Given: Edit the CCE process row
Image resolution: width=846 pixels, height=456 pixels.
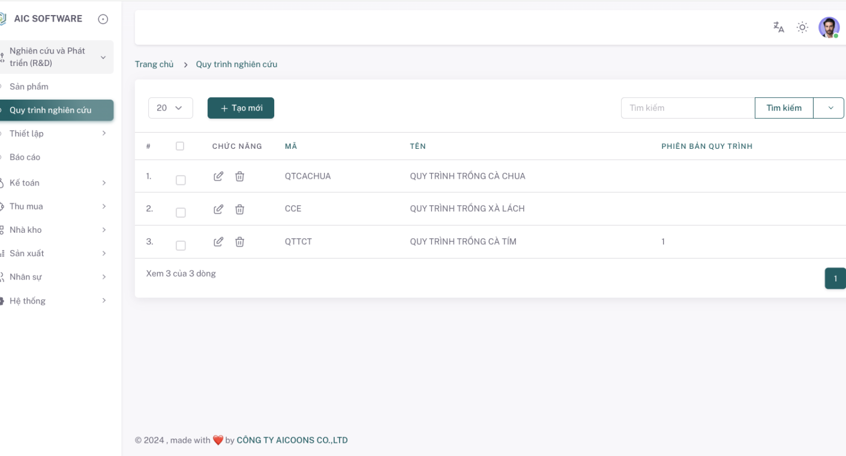Looking at the screenshot, I should pos(218,209).
